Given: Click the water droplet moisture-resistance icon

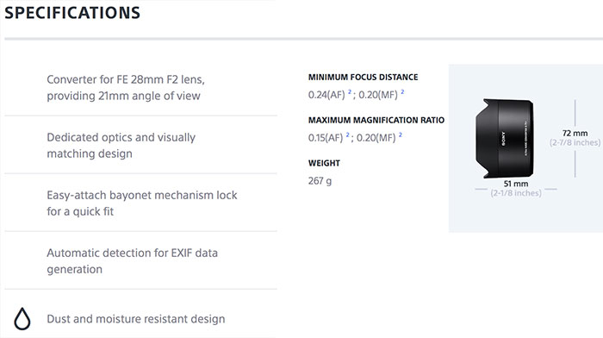Looking at the screenshot, I should point(22,318).
